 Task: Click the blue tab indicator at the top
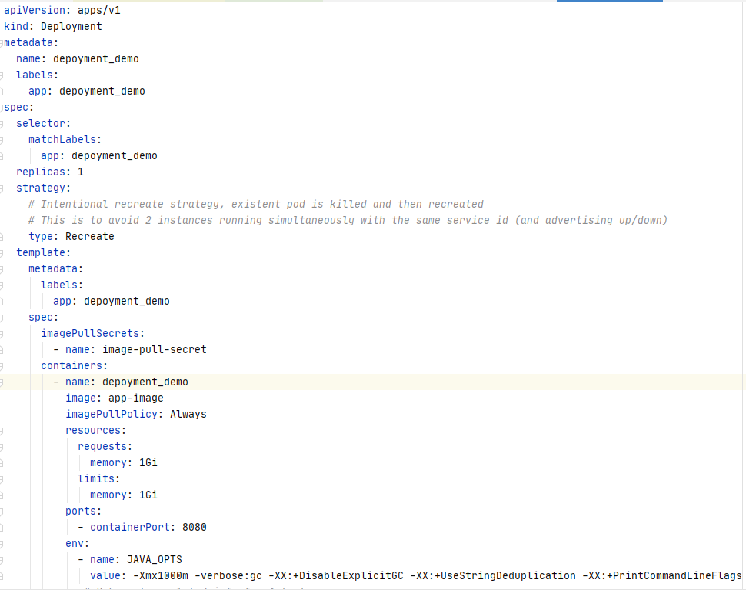click(609, 2)
